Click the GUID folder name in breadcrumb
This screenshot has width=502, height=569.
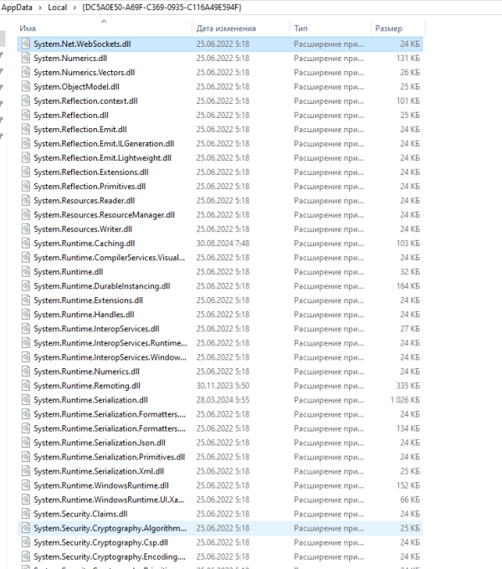click(161, 8)
